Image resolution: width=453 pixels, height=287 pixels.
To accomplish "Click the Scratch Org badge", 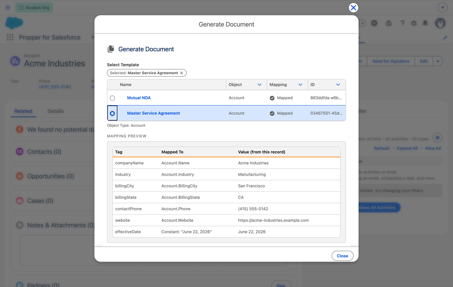I will pos(34,8).
